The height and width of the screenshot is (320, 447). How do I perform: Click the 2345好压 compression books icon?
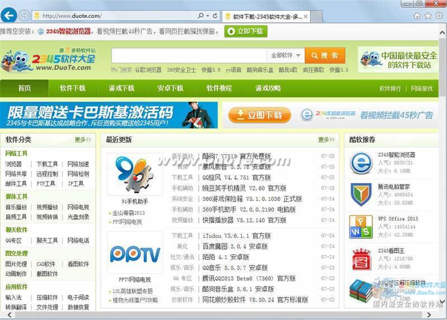tap(361, 291)
